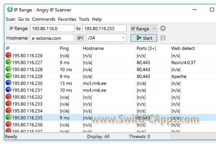This screenshot has width=216, height=144.
Task: Click the IP↑ hostname lookup button
Action: [80, 38]
